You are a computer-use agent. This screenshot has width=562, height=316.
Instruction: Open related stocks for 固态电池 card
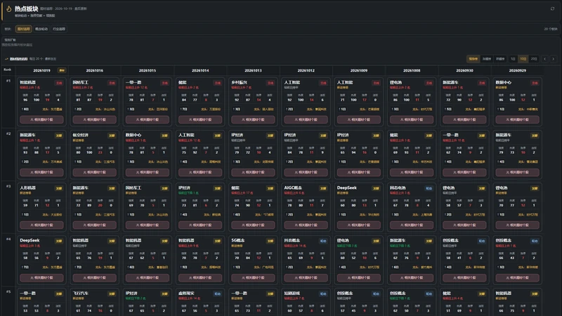412,225
